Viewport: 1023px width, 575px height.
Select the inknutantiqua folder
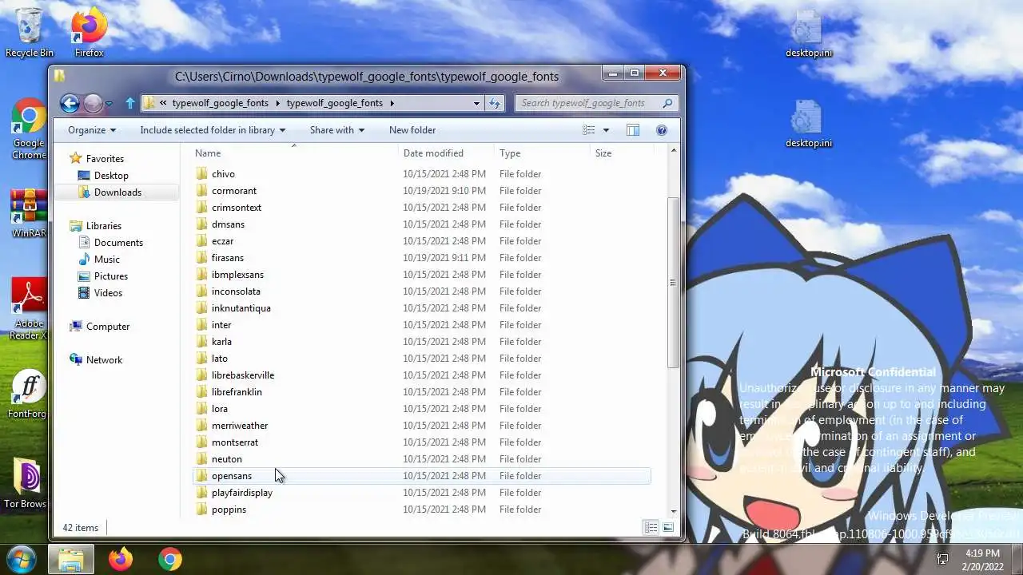pyautogui.click(x=241, y=308)
